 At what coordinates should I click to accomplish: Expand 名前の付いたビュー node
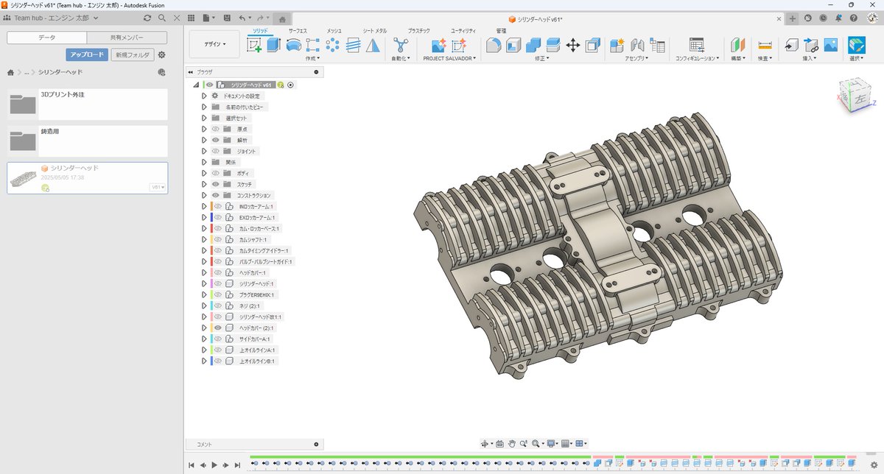205,107
